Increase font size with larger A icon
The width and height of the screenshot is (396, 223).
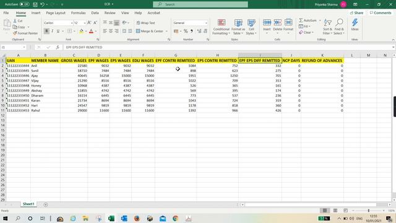click(x=89, y=23)
